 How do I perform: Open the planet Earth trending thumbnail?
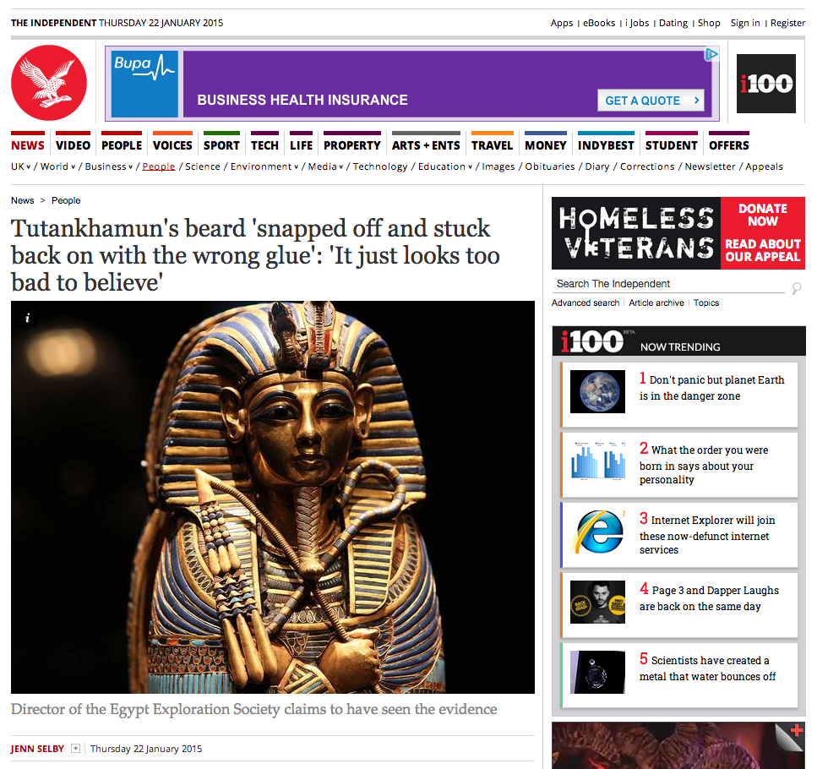[597, 391]
